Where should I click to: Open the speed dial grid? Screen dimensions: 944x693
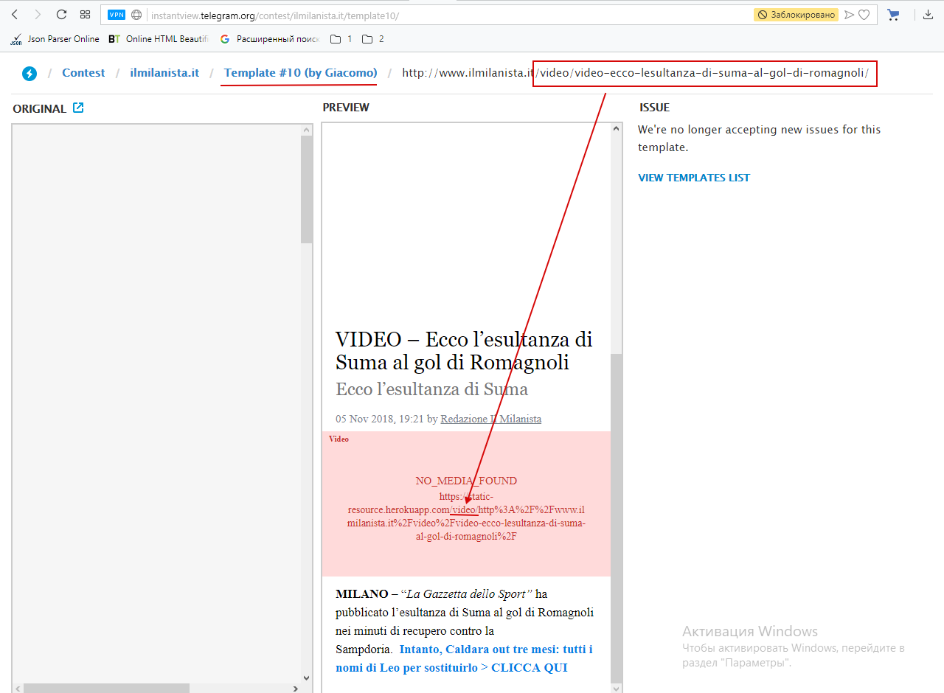tap(85, 15)
